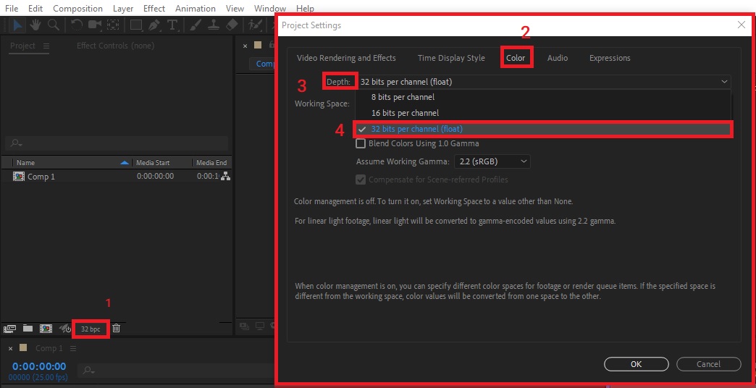Select the Clone Stamp tool
This screenshot has height=388, width=756.
214,25
